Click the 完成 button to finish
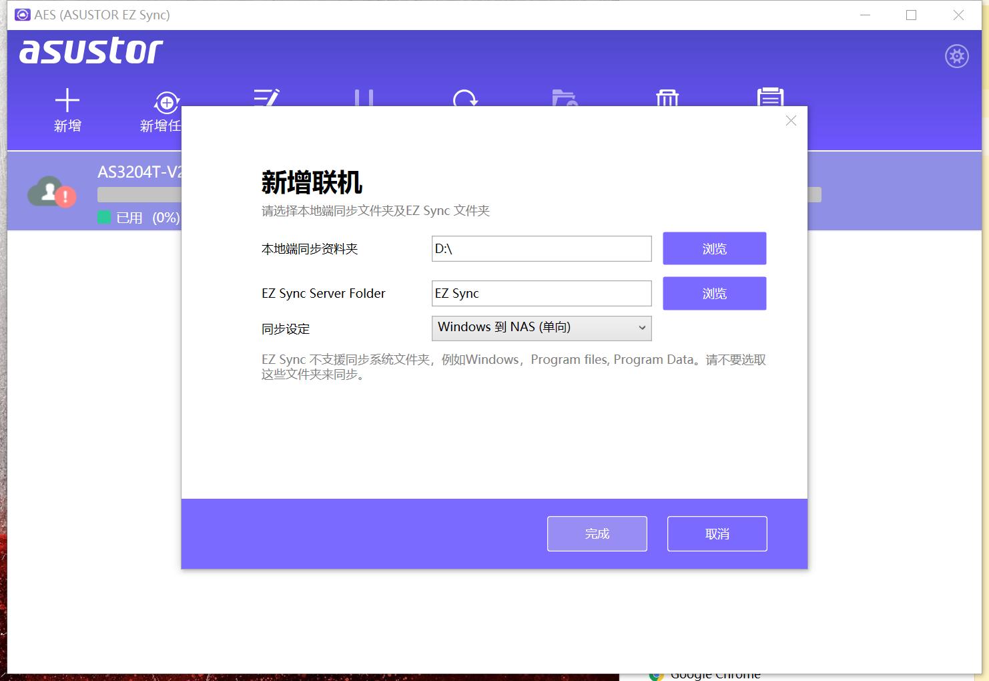Screen dimensions: 989x681 [x=597, y=533]
